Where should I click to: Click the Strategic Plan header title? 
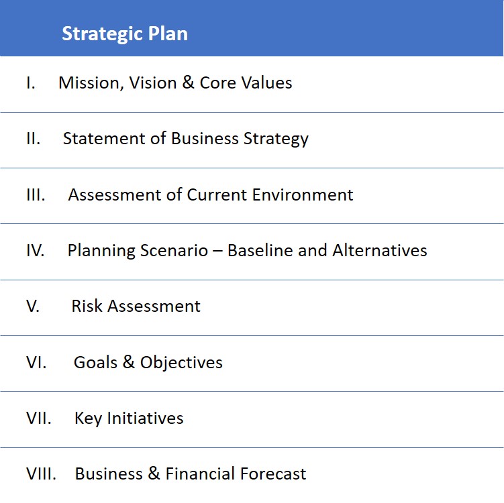pos(125,34)
